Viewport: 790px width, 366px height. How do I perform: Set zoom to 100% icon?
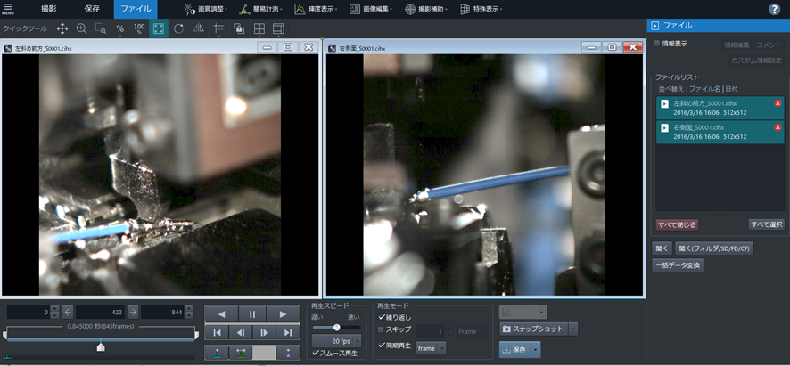tap(140, 28)
